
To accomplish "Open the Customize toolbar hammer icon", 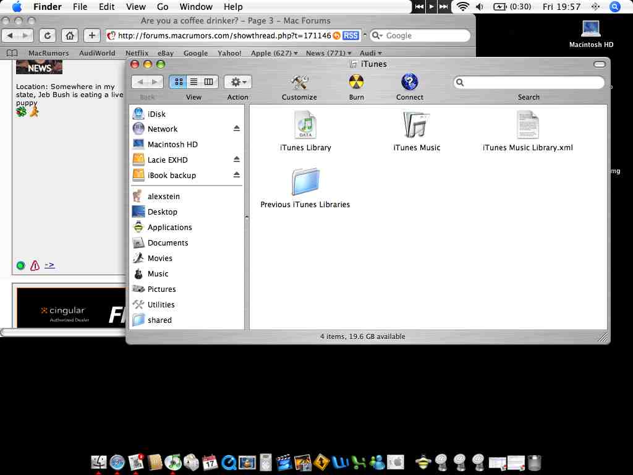I will pyautogui.click(x=299, y=82).
